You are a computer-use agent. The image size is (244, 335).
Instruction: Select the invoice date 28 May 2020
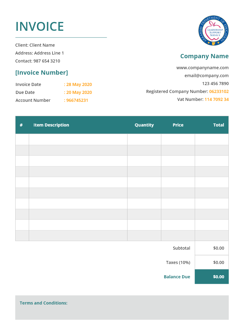(79, 84)
